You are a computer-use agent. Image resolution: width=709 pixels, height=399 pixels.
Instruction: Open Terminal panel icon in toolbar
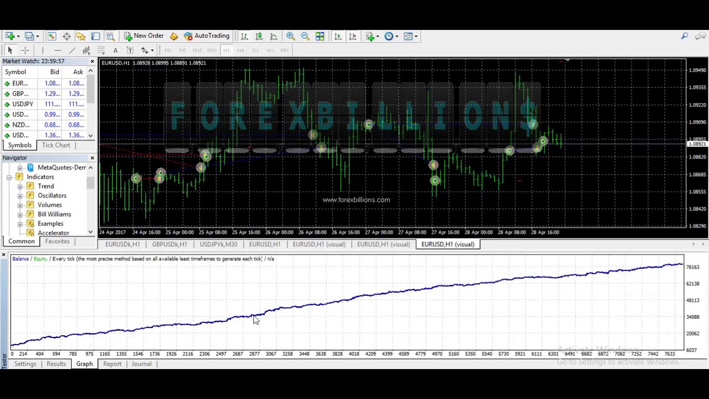tap(95, 36)
